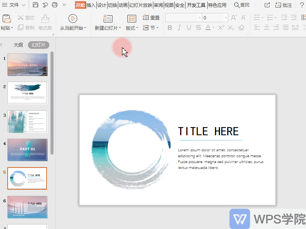Insert a new slide
Image resolution: width=306 pixels, height=229 pixels.
[107, 18]
